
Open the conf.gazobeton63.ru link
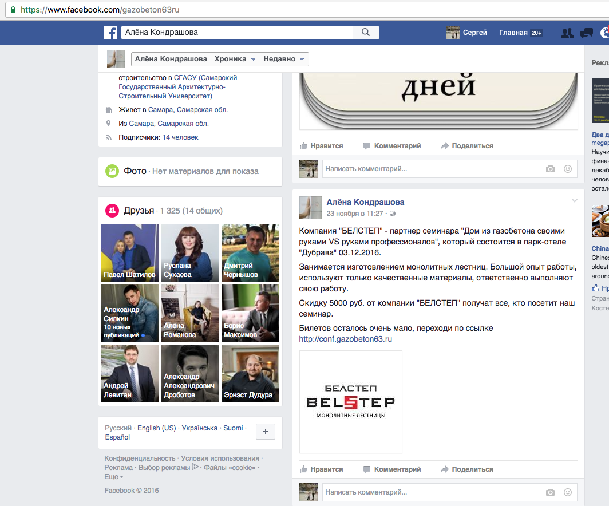click(345, 339)
